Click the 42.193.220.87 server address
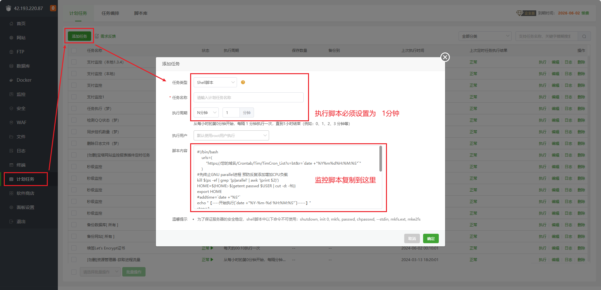 coord(28,8)
